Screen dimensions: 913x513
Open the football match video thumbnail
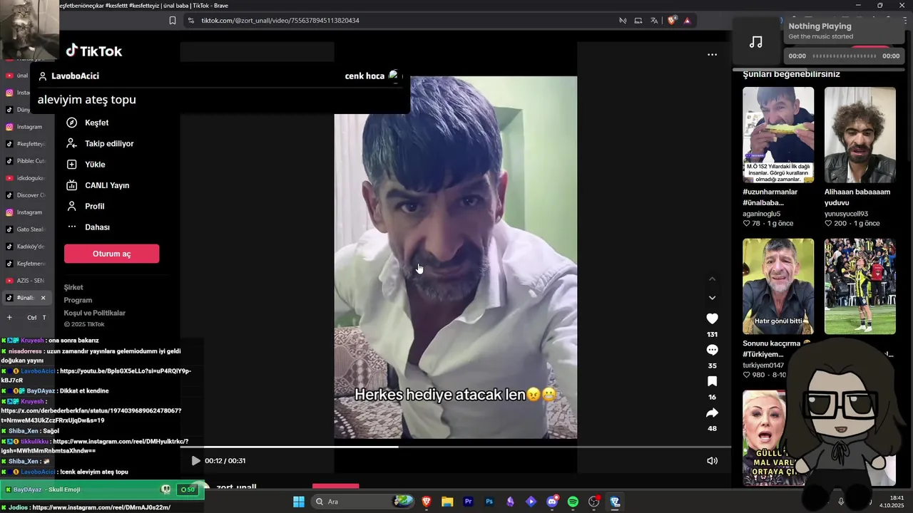[x=860, y=286]
